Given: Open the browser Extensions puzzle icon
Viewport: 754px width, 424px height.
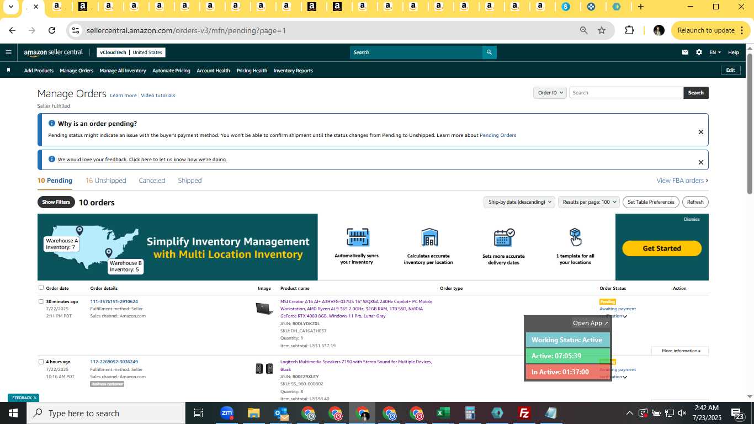Looking at the screenshot, I should pyautogui.click(x=629, y=30).
